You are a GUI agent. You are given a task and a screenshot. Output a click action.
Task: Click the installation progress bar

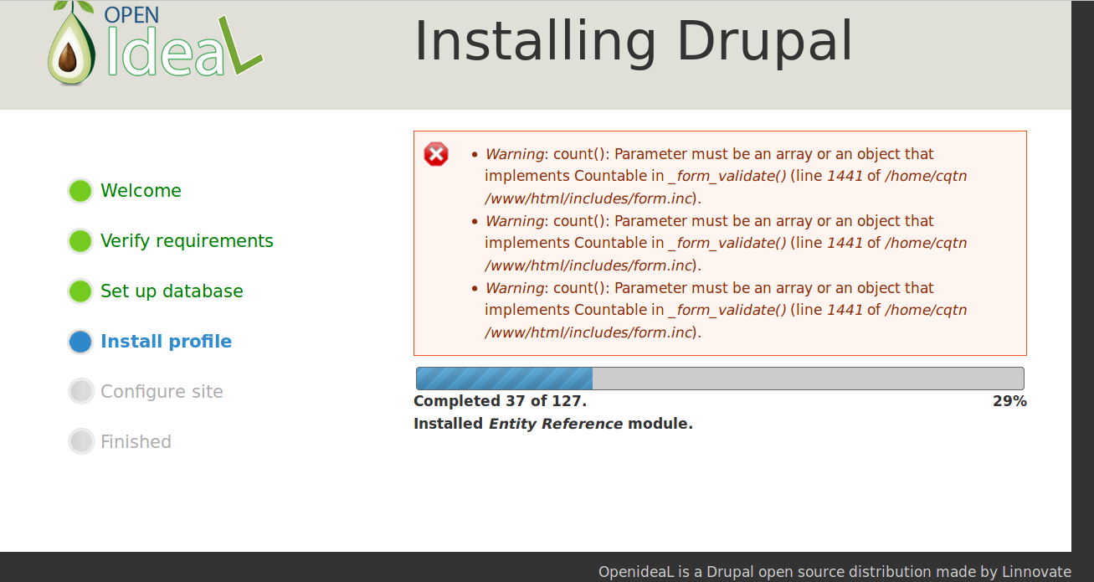(x=720, y=379)
